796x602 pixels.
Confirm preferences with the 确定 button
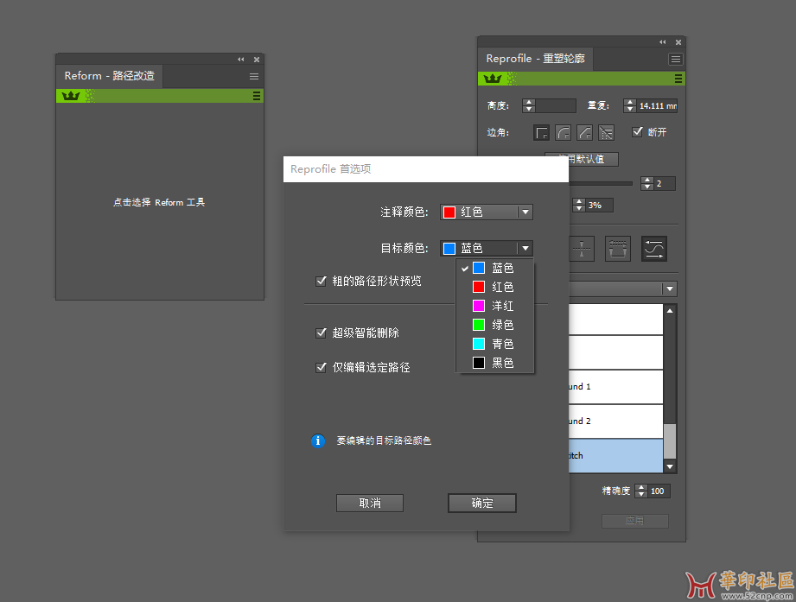pos(481,503)
